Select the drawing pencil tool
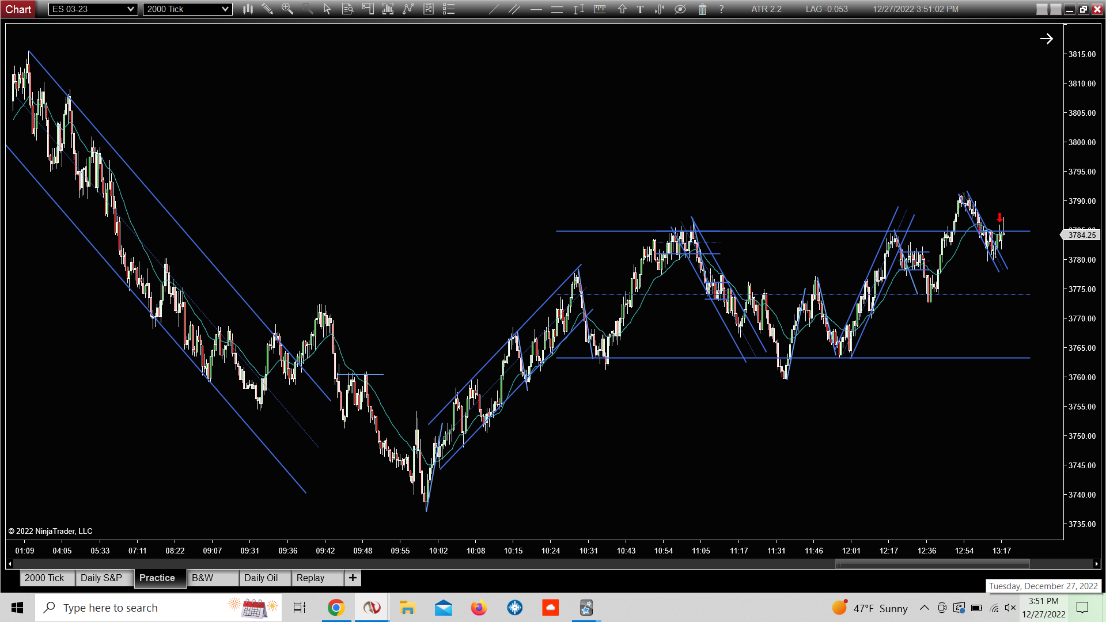This screenshot has width=1106, height=622. pyautogui.click(x=267, y=9)
